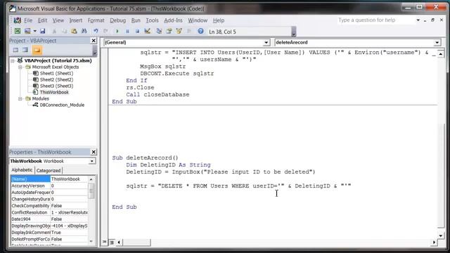Collapse the Modules folder
Screen dimensions: 450x253
[20, 98]
